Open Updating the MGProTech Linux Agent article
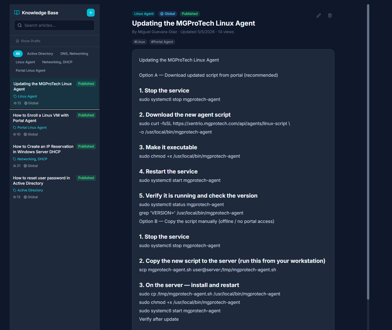Screen dimensions: 392x330 54,93
